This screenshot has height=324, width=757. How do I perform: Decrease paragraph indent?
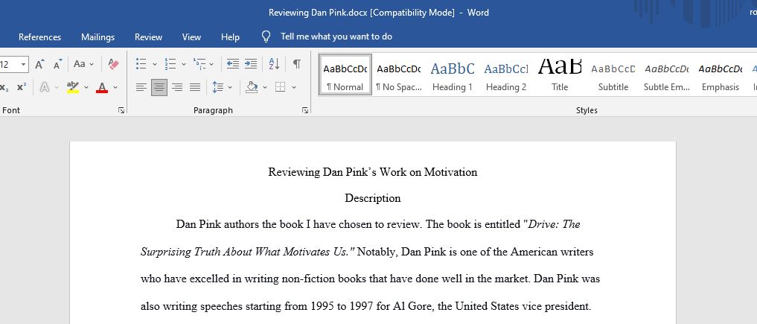(233, 64)
